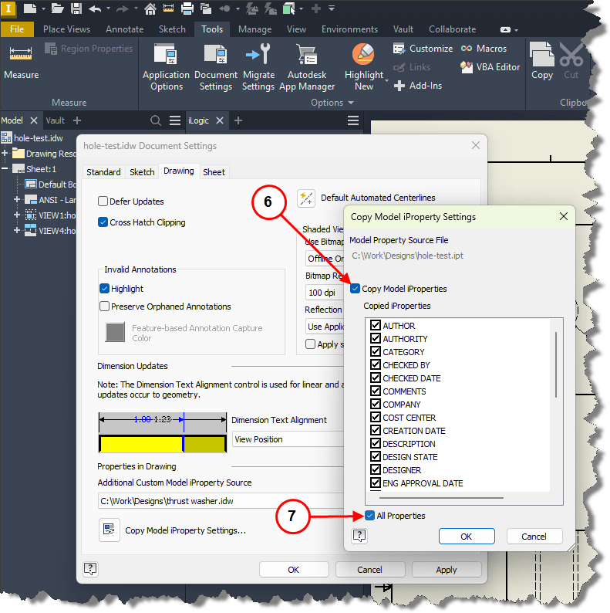
Task: Select the Standard tab in Document Settings
Action: [x=103, y=172]
